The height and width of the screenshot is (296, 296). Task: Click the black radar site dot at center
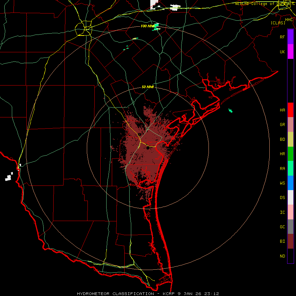click(148, 148)
